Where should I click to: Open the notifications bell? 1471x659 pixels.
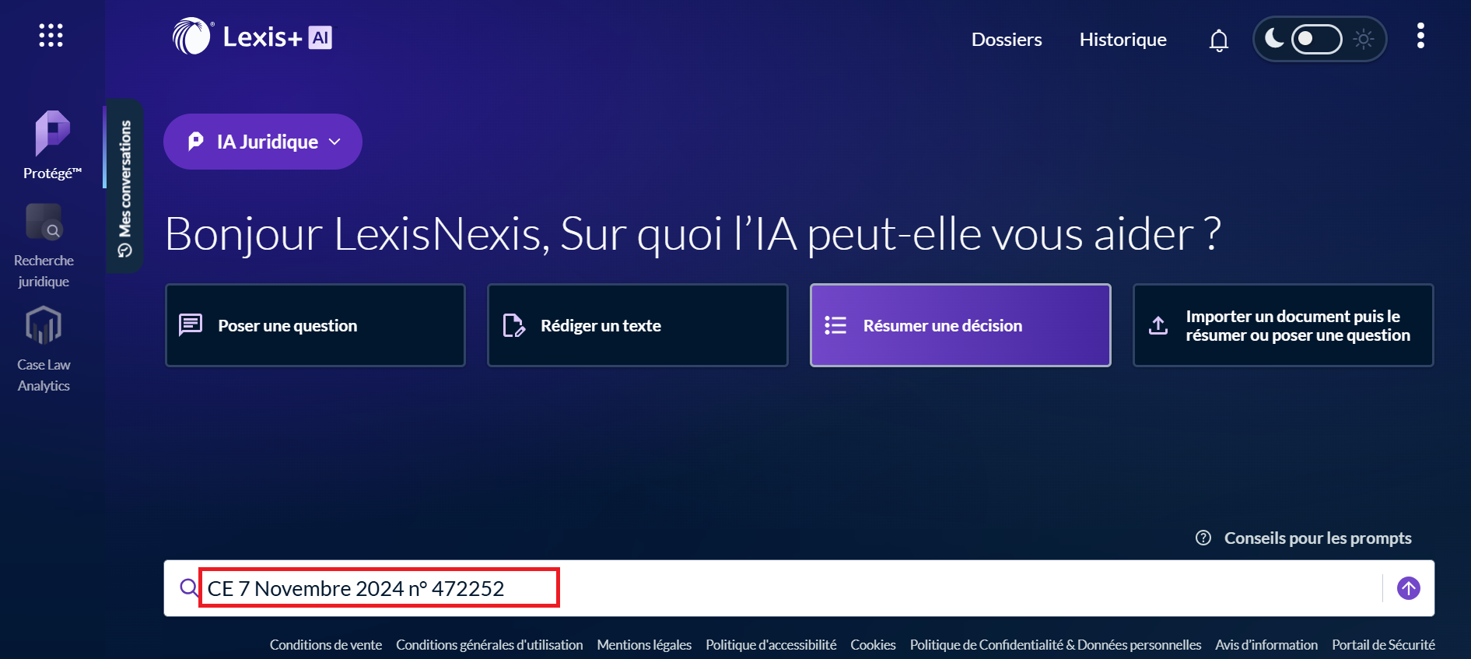click(x=1218, y=40)
